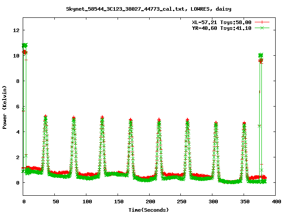Click the x-axis tick label 250
Screen dimensions: 285x214
tap(182, 202)
